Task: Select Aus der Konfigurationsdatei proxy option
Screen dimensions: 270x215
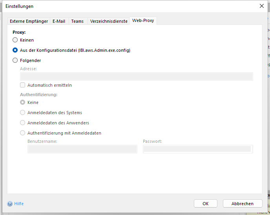Action: click(x=15, y=50)
